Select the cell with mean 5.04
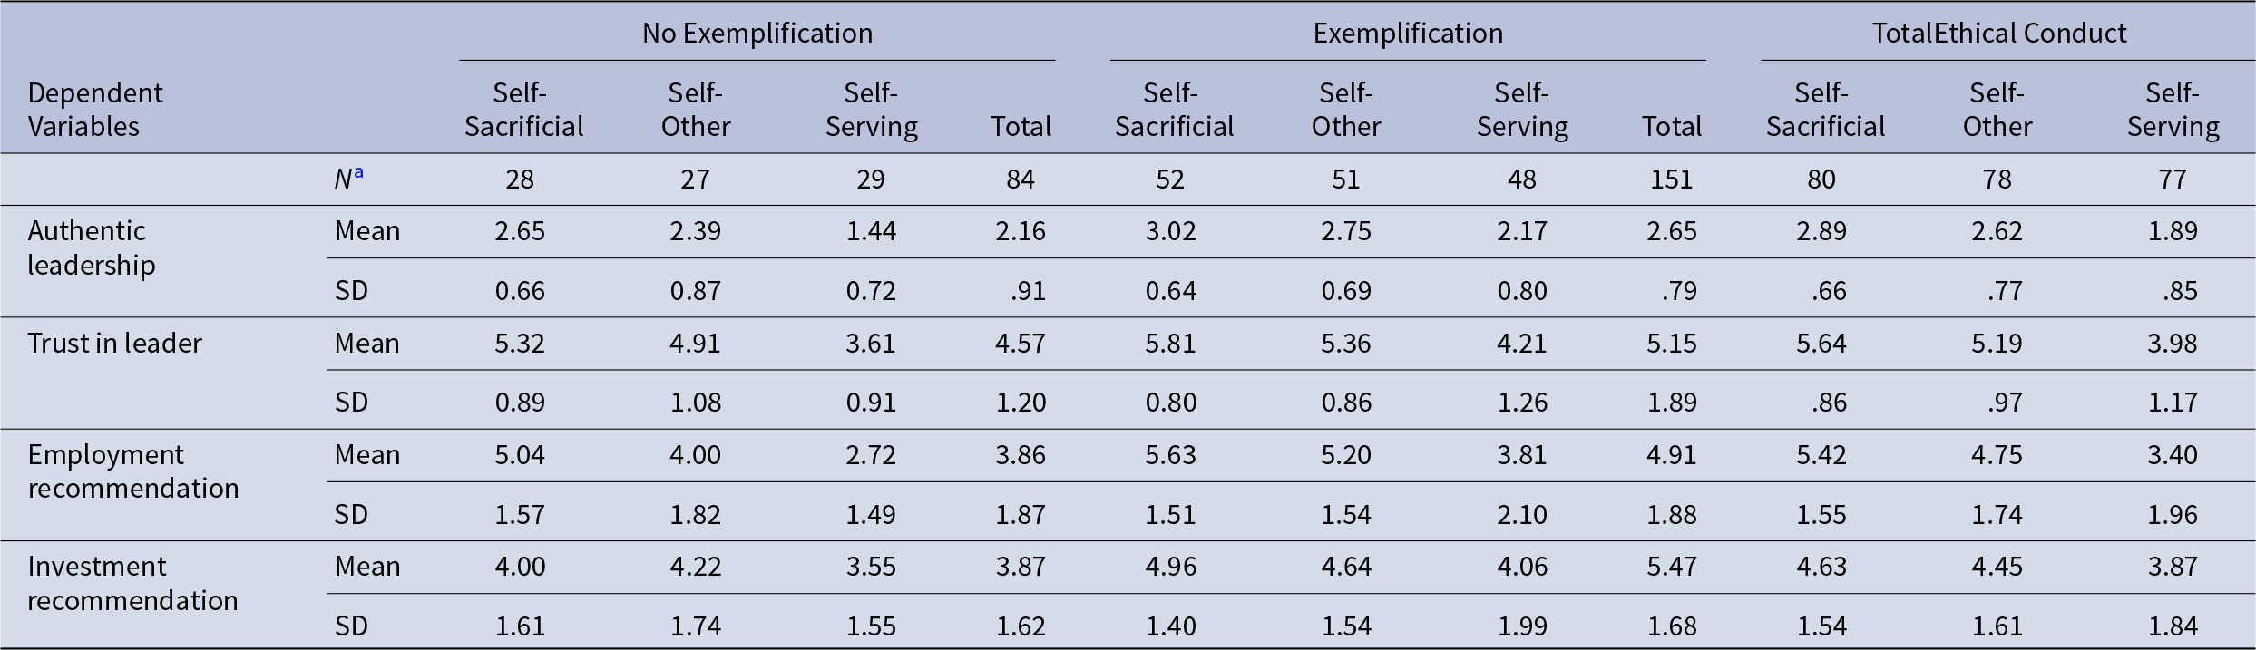Image resolution: width=2256 pixels, height=650 pixels. coord(520,455)
